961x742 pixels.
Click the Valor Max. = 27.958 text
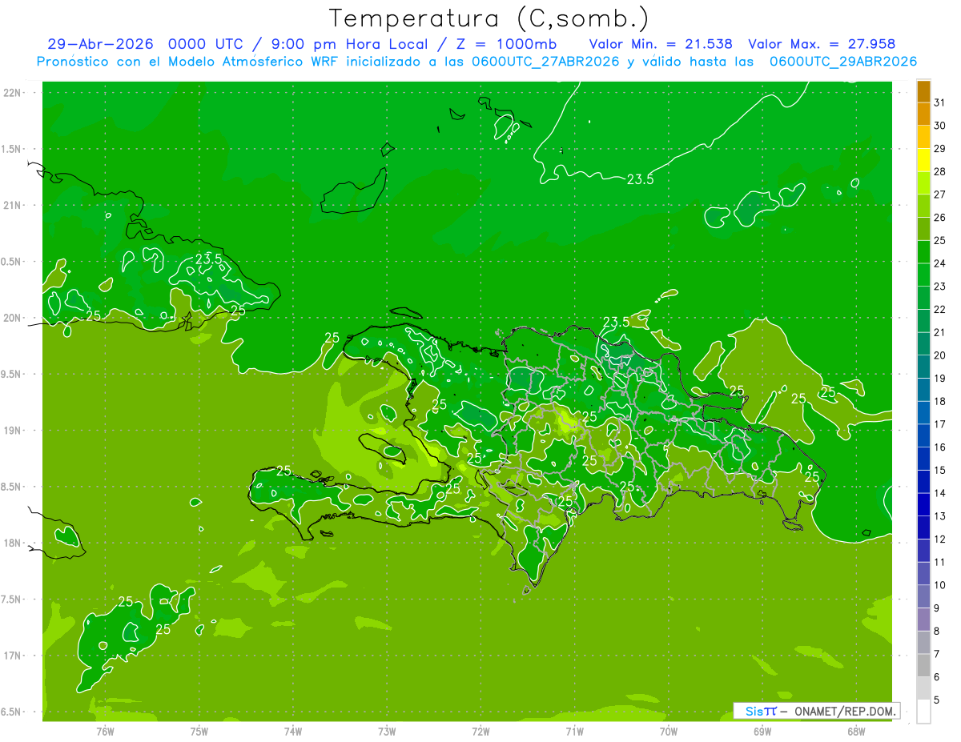(x=822, y=44)
